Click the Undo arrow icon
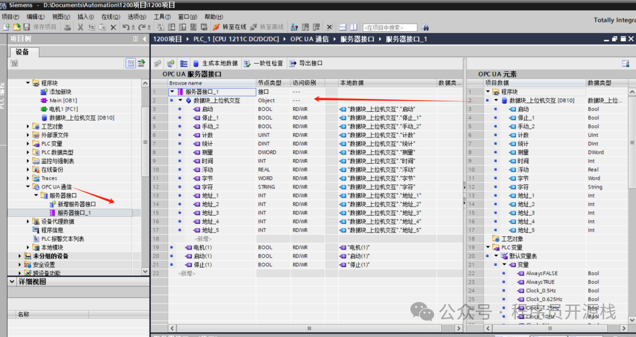The width and height of the screenshot is (636, 337). [125, 27]
